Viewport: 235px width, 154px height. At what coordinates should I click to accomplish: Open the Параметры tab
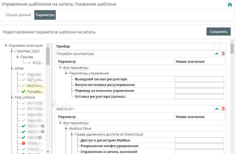45,15
